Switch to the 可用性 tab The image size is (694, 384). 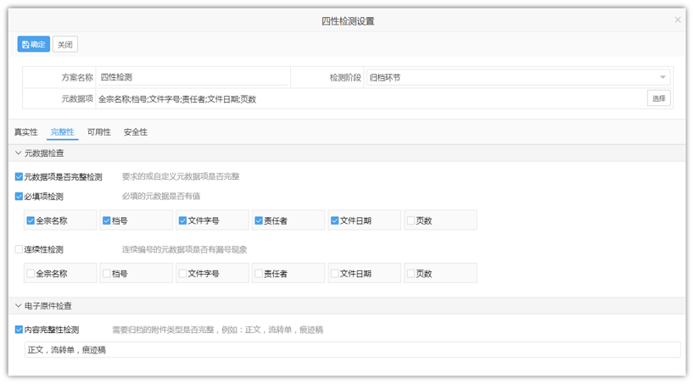(x=98, y=132)
